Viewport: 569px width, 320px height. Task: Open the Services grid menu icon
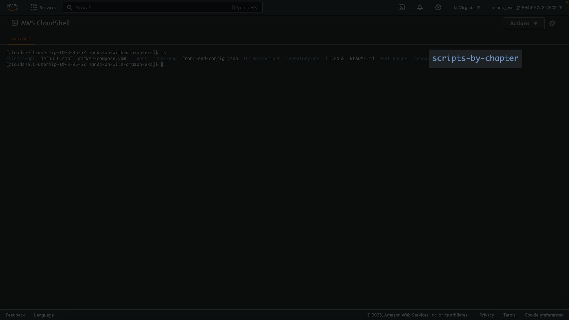point(34,7)
